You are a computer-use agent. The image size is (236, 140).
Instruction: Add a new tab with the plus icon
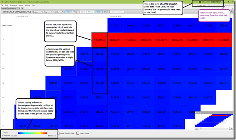[22, 8]
